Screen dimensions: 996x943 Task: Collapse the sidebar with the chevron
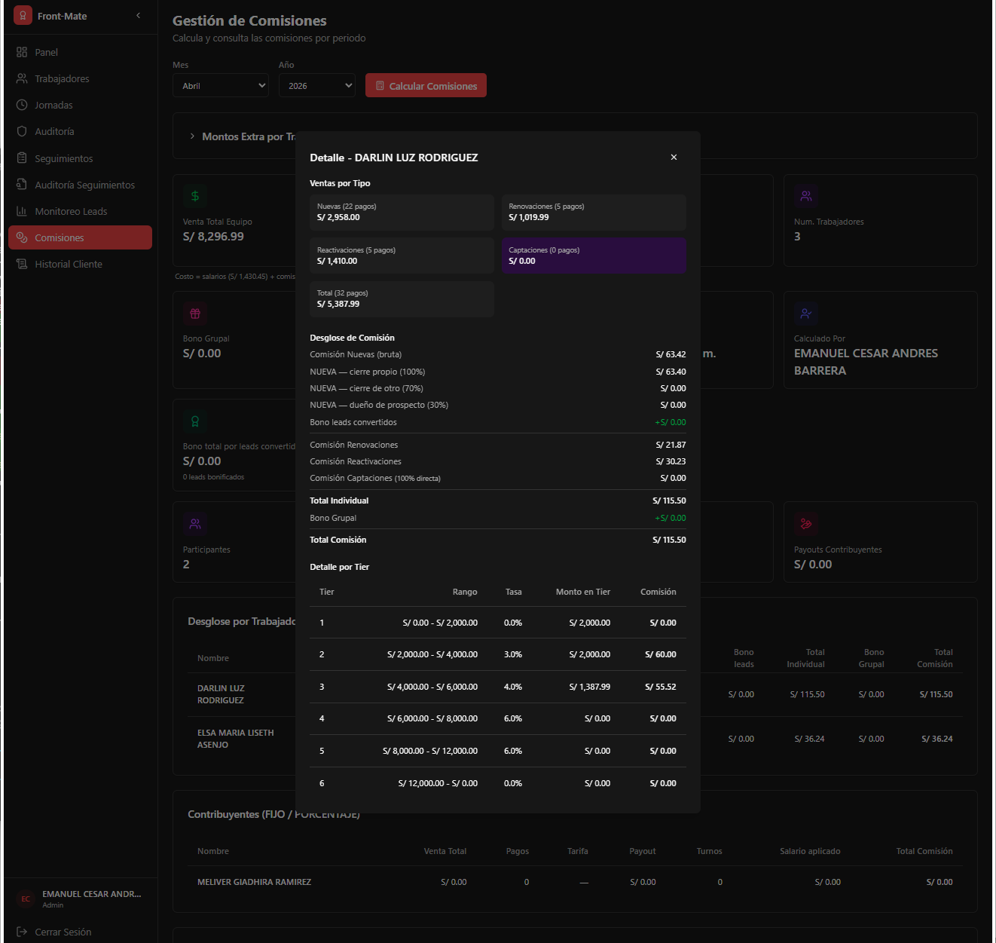(138, 16)
